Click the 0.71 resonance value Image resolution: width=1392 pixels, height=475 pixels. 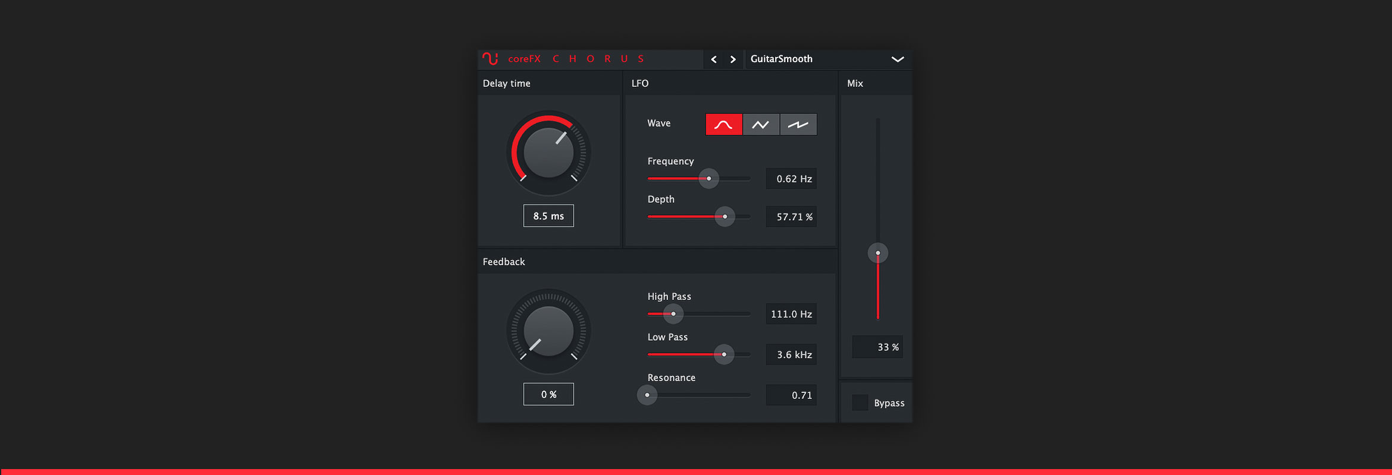pyautogui.click(x=791, y=395)
